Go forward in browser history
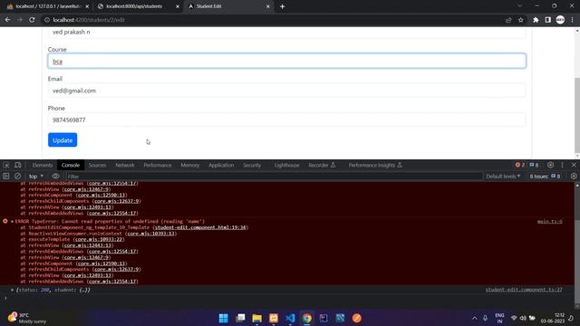The image size is (580, 326). (20, 20)
